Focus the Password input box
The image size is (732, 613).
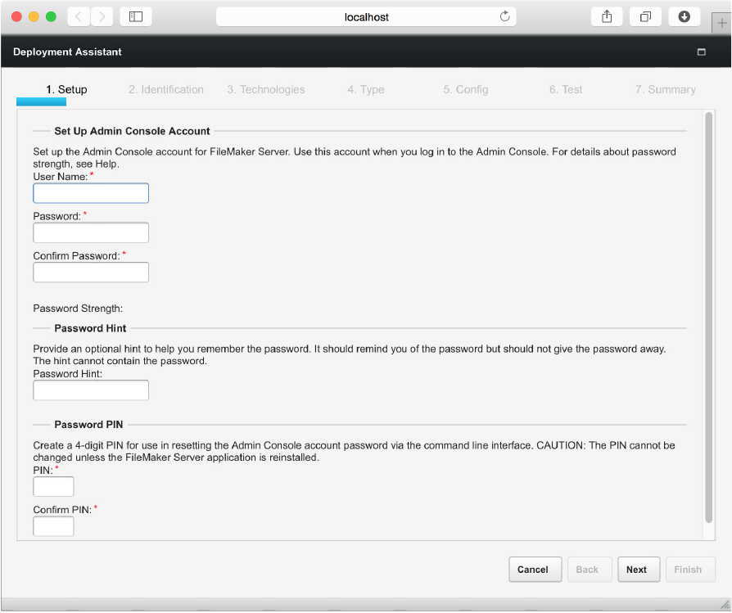91,232
